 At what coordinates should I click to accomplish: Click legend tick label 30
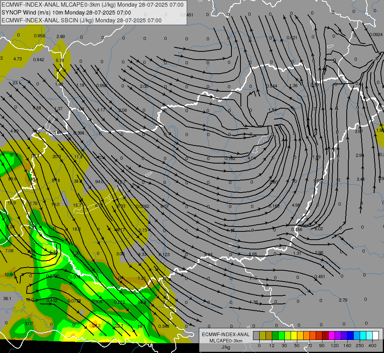click(284, 346)
